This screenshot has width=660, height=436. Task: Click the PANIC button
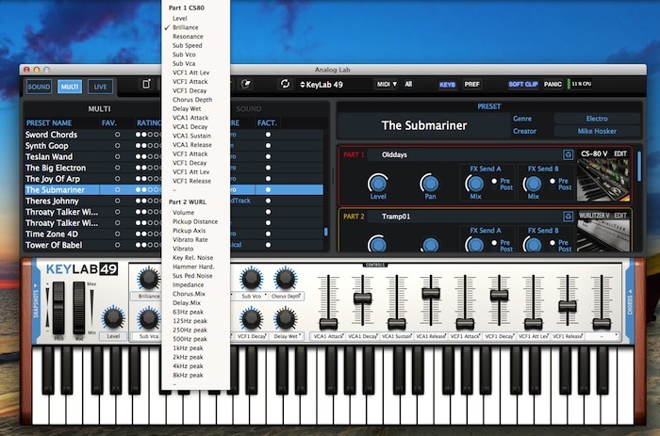[553, 84]
